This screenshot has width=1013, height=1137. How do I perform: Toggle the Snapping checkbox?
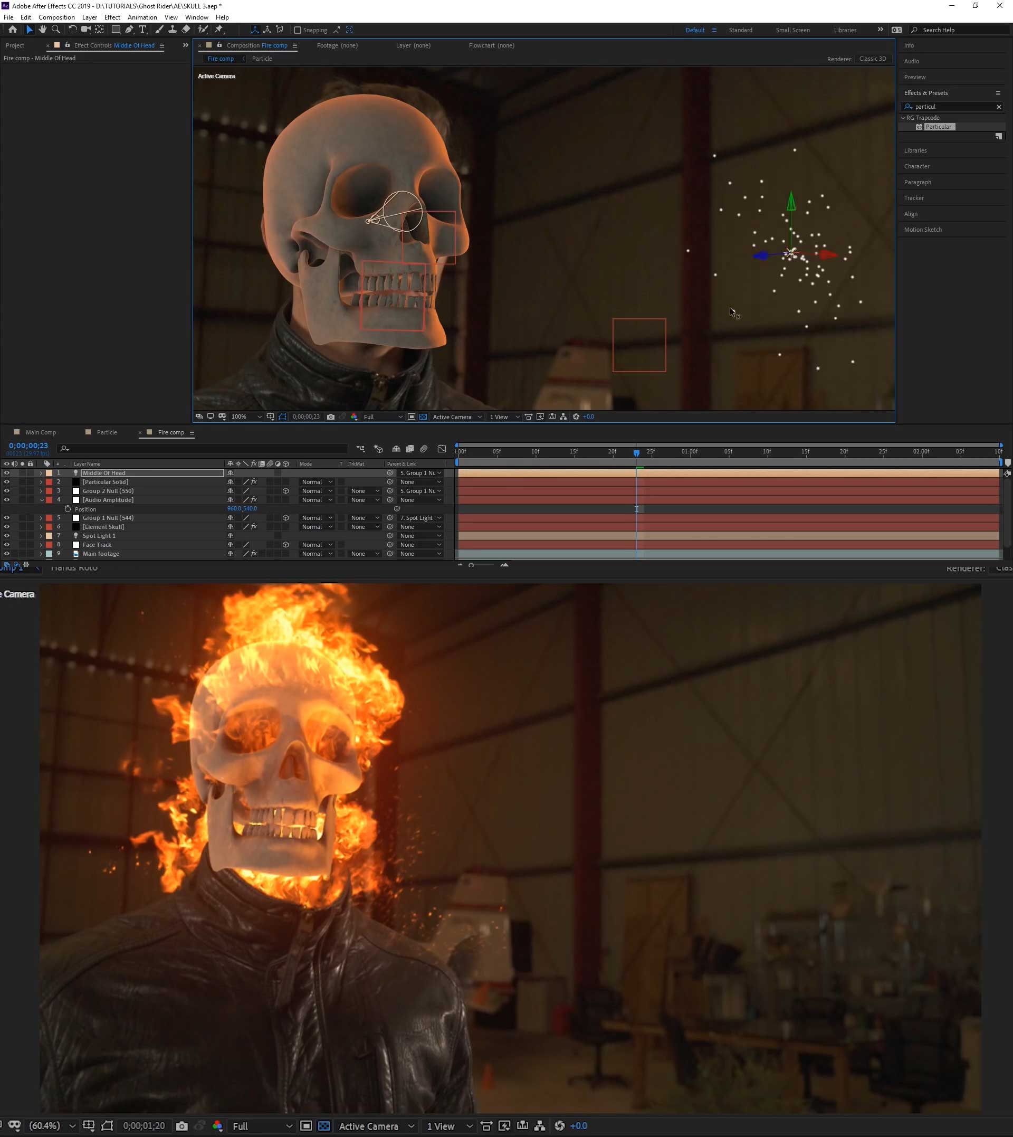click(x=297, y=30)
